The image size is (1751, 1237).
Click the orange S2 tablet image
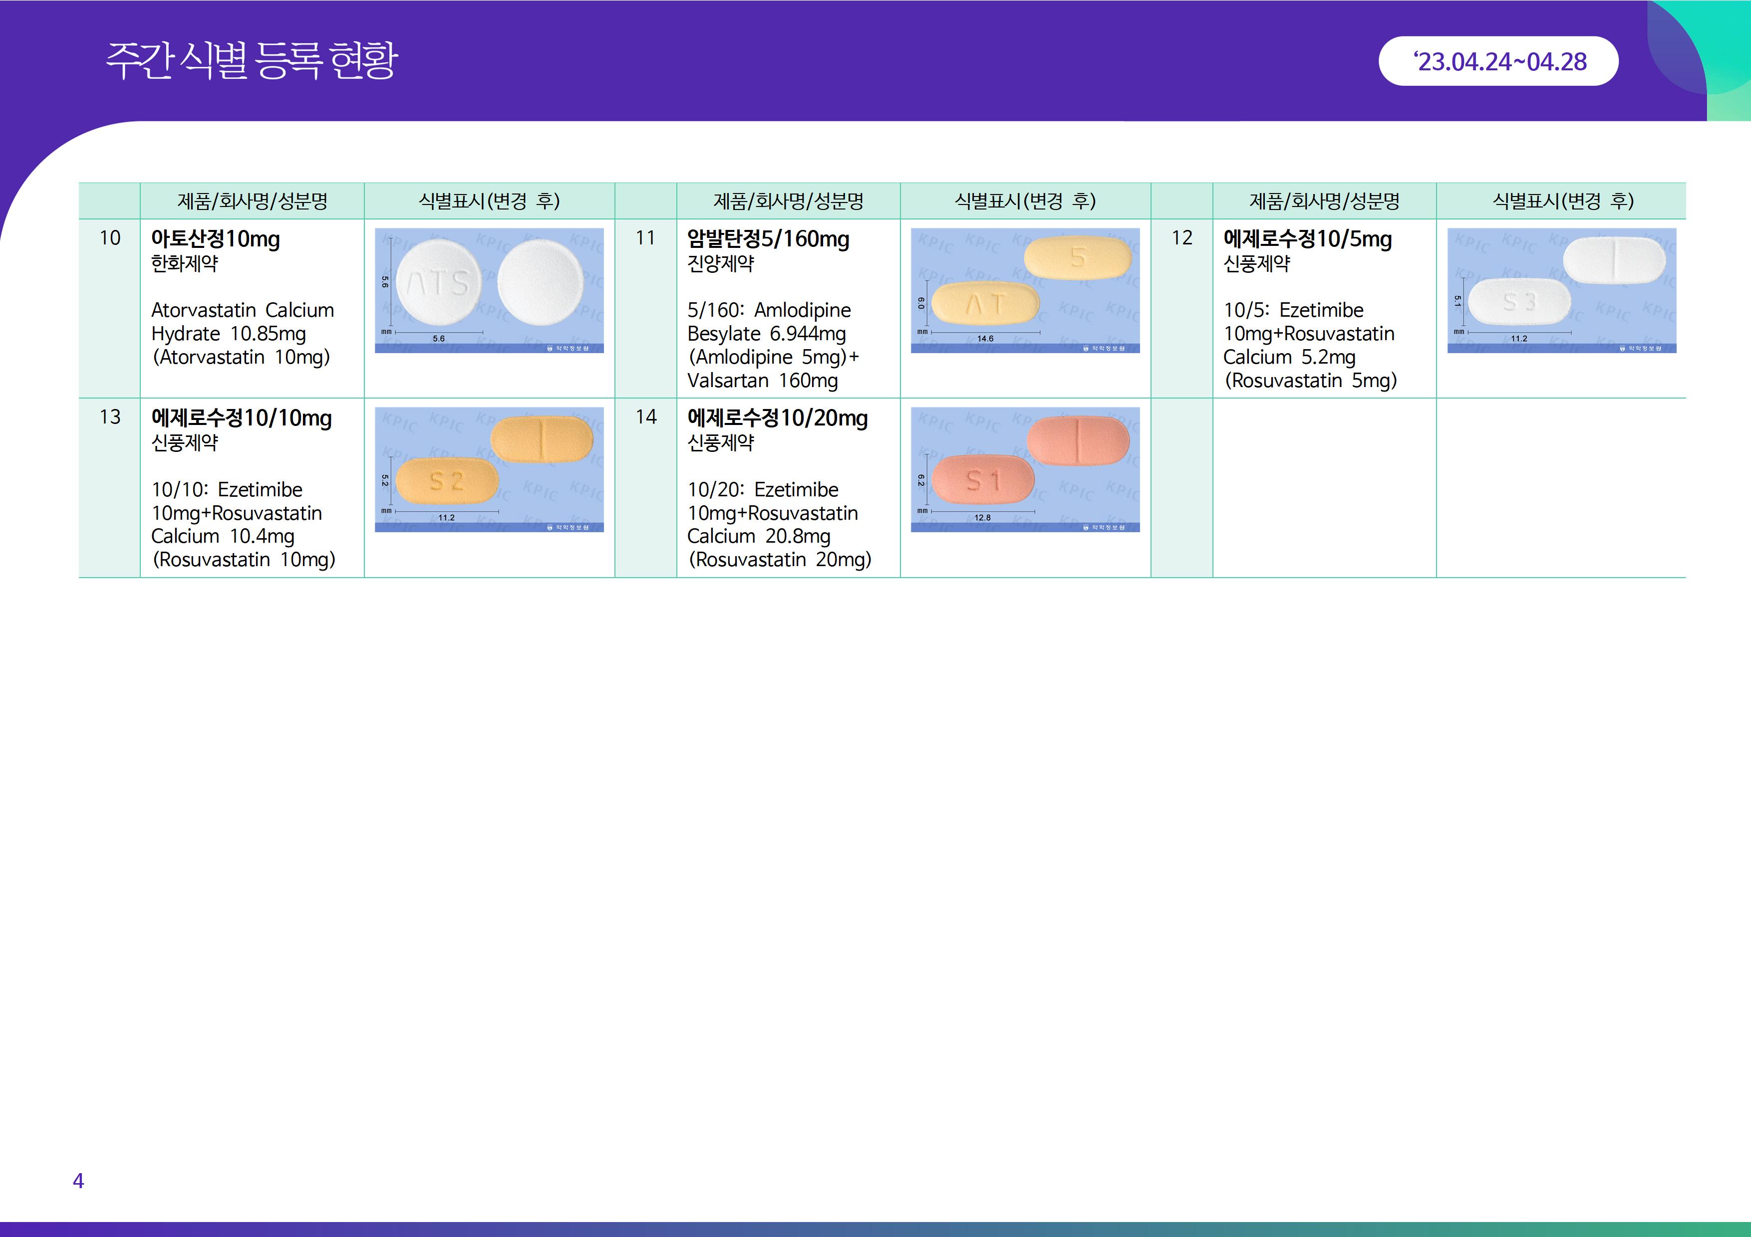click(447, 481)
